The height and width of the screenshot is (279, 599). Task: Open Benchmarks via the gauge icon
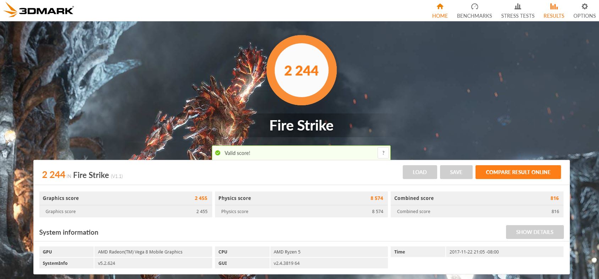[474, 6]
